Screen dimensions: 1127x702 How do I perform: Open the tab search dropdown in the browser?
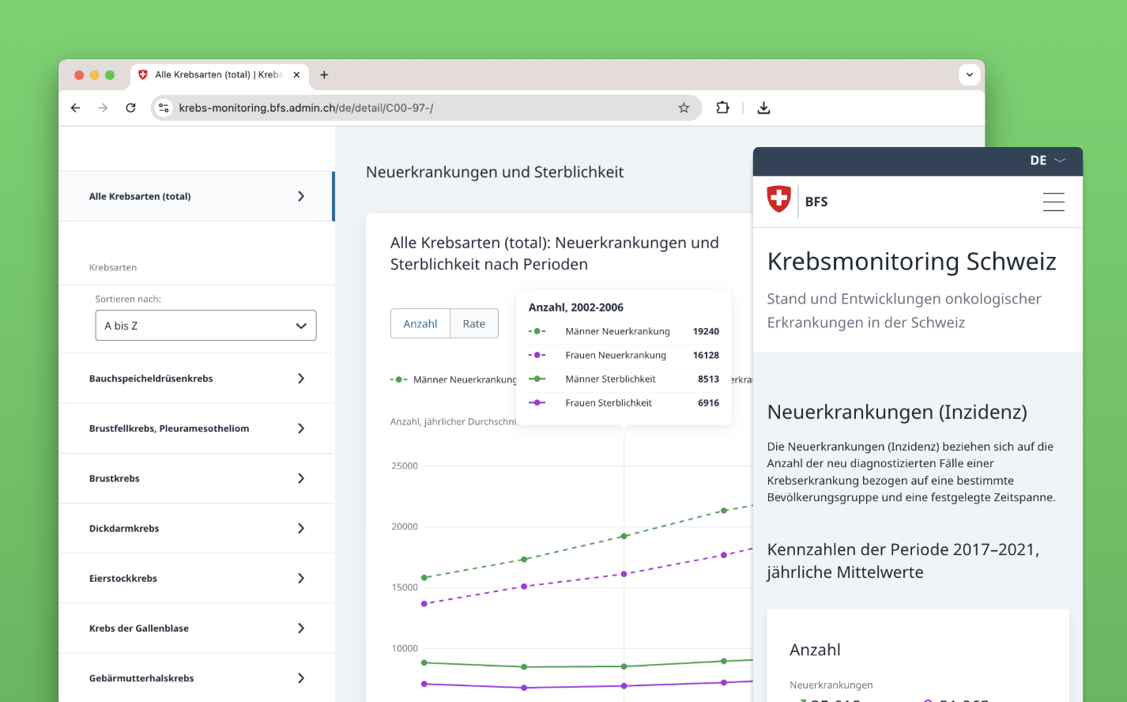pyautogui.click(x=970, y=75)
